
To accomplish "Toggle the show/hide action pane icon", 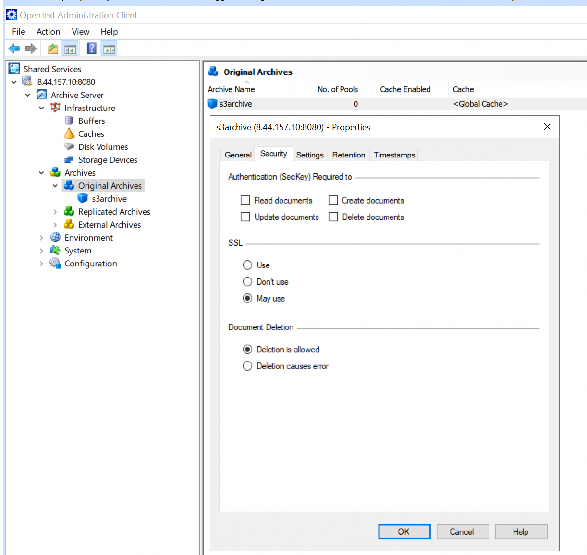I will click(110, 48).
